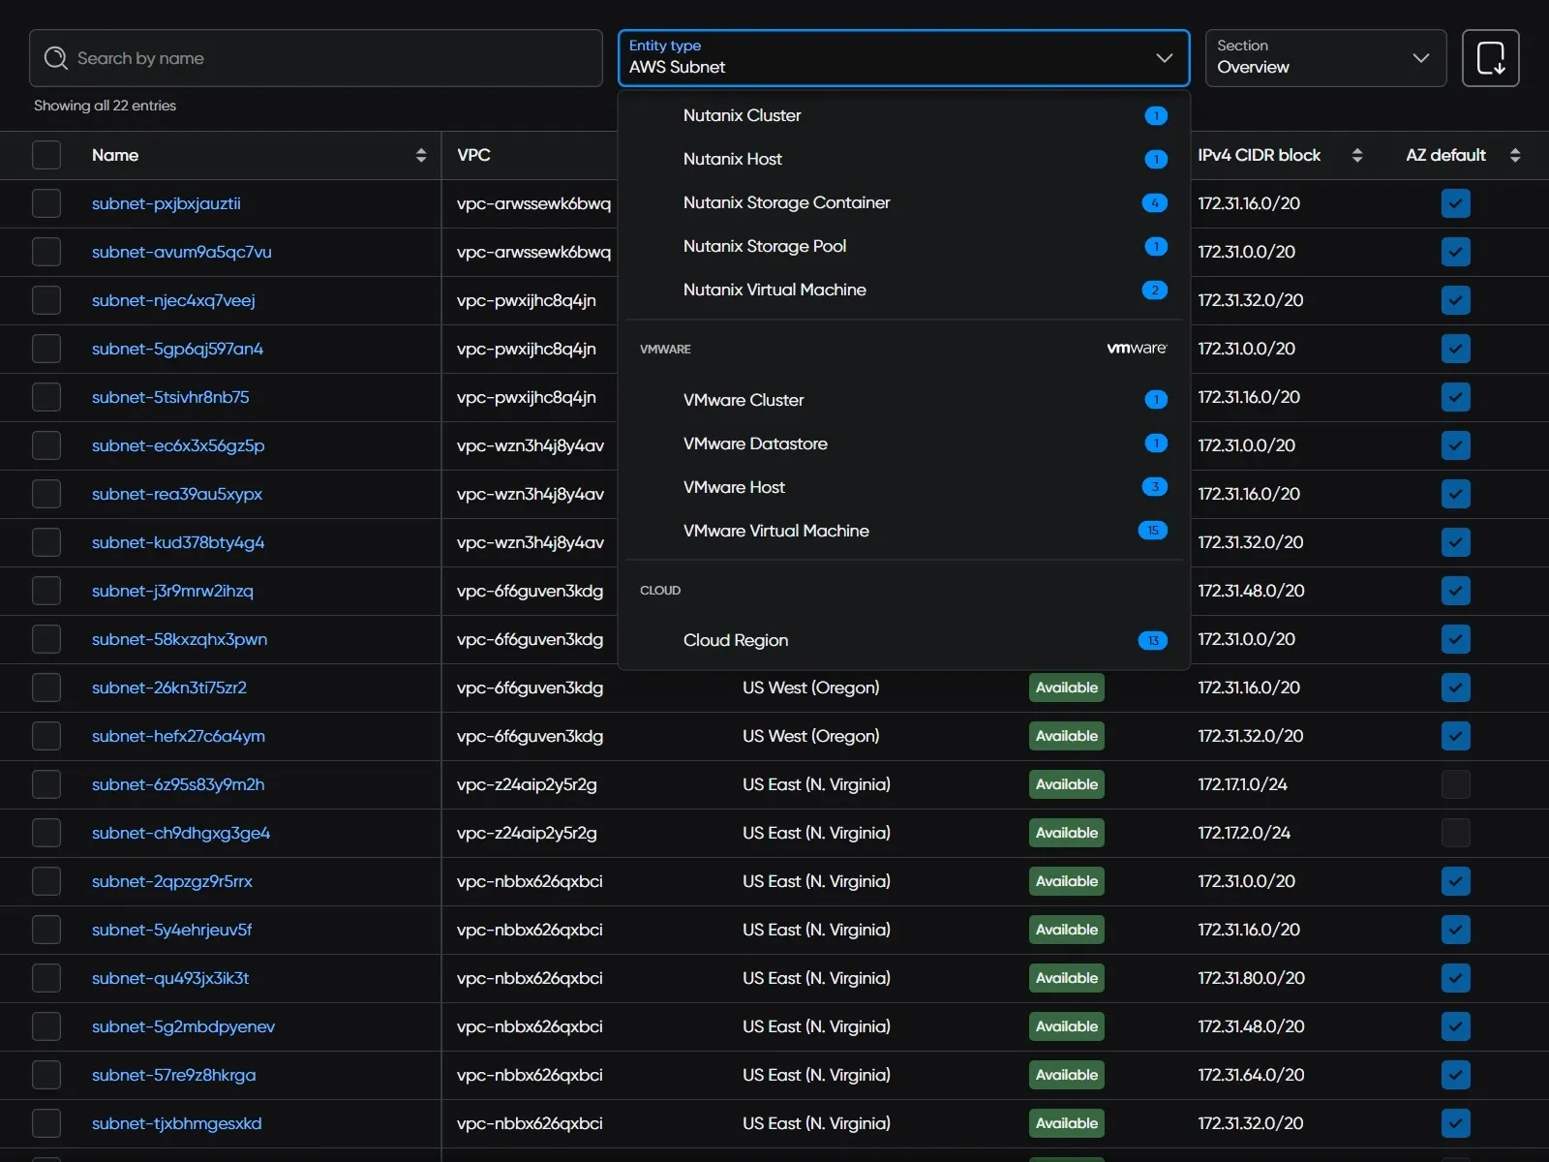The height and width of the screenshot is (1162, 1549).
Task: Open subnet-58kxzqhx3pwn link
Action: (179, 639)
